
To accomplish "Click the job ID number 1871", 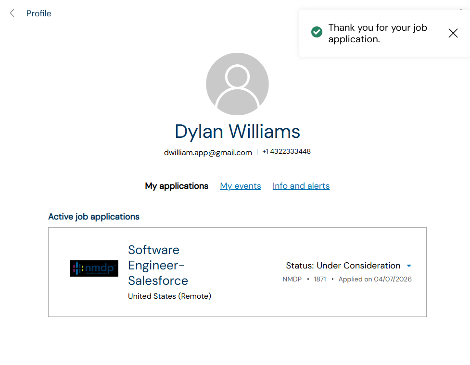I will tap(320, 279).
